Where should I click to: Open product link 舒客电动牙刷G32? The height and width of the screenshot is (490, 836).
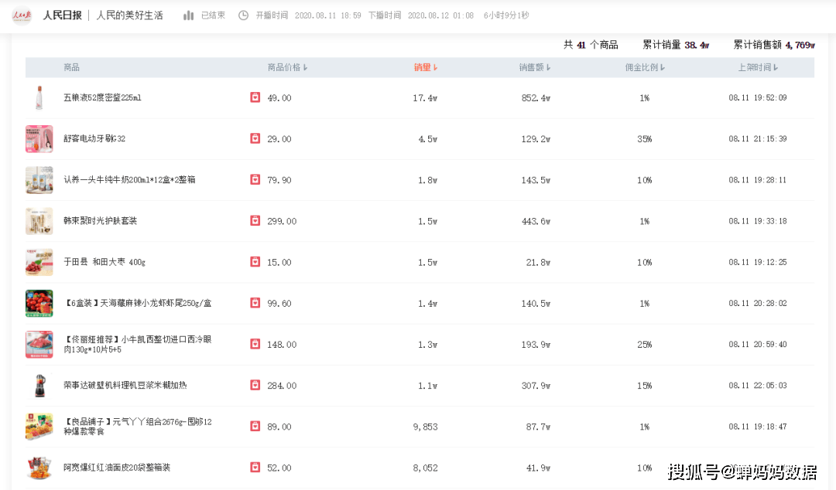click(x=94, y=138)
